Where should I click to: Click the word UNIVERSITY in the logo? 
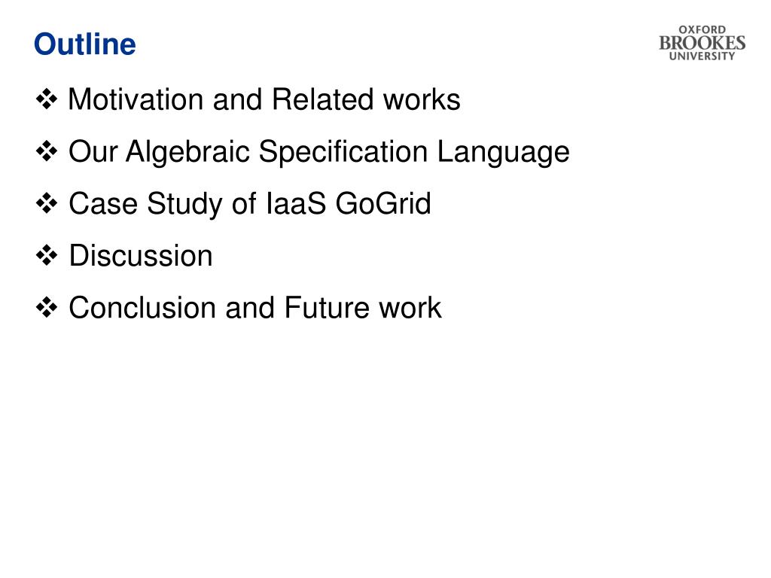pyautogui.click(x=702, y=56)
